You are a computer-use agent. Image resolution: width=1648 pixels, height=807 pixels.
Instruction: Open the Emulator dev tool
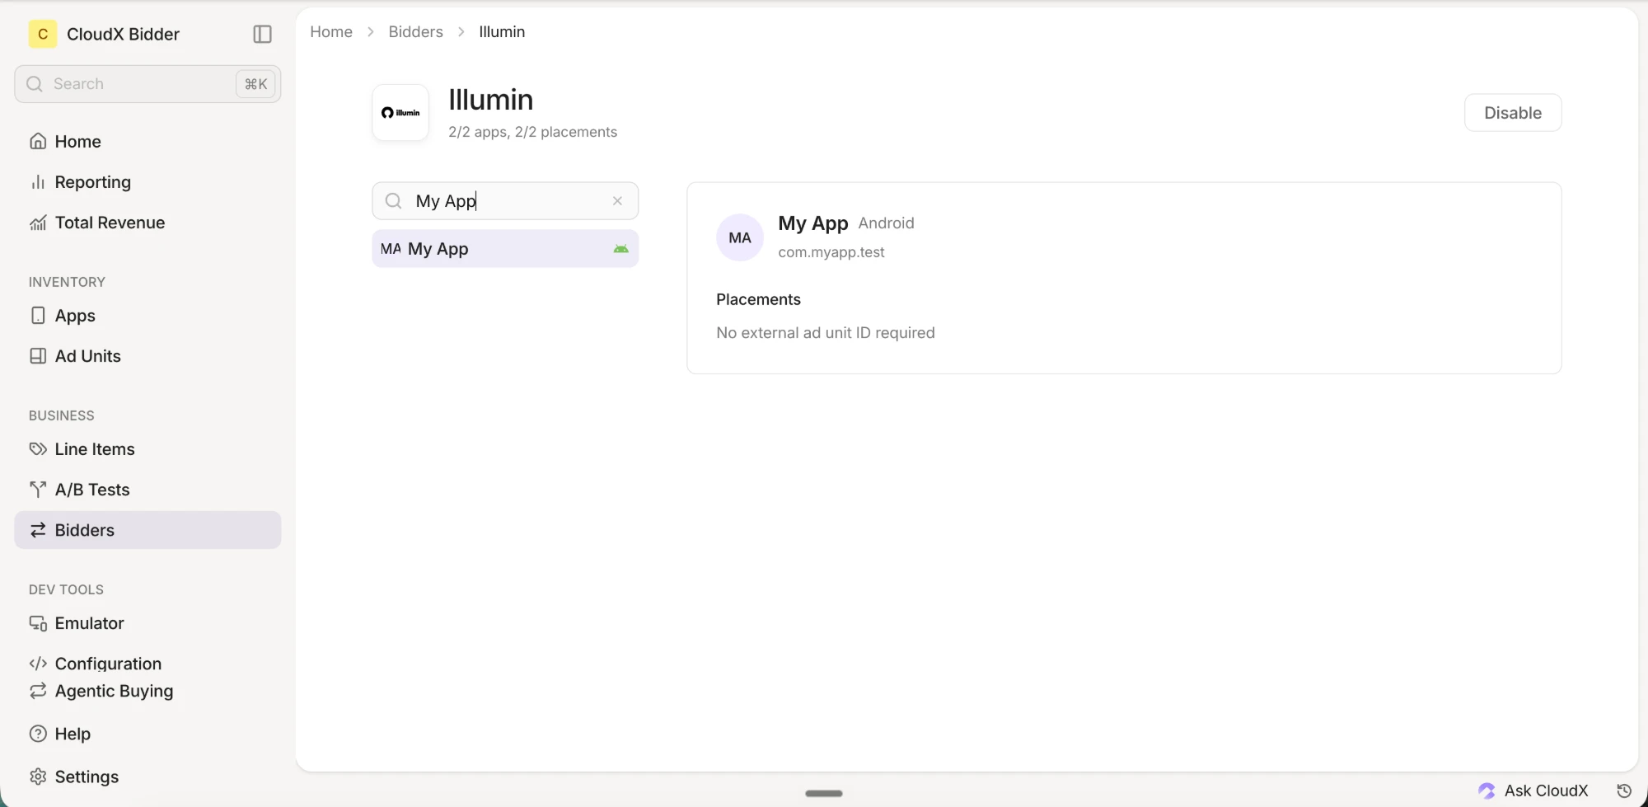pos(147,623)
